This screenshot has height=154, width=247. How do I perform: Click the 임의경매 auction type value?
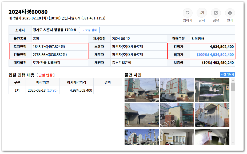pyautogui.click(x=198, y=39)
